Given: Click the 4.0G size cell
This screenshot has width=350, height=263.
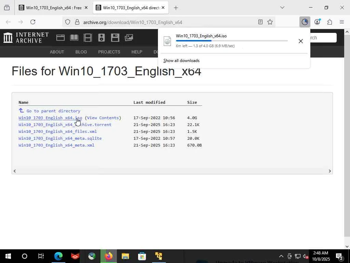Looking at the screenshot, I should click(192, 118).
